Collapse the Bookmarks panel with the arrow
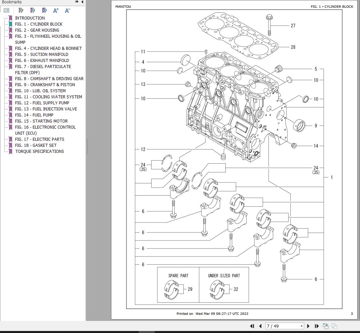The height and width of the screenshot is (333, 360). click(x=82, y=2)
